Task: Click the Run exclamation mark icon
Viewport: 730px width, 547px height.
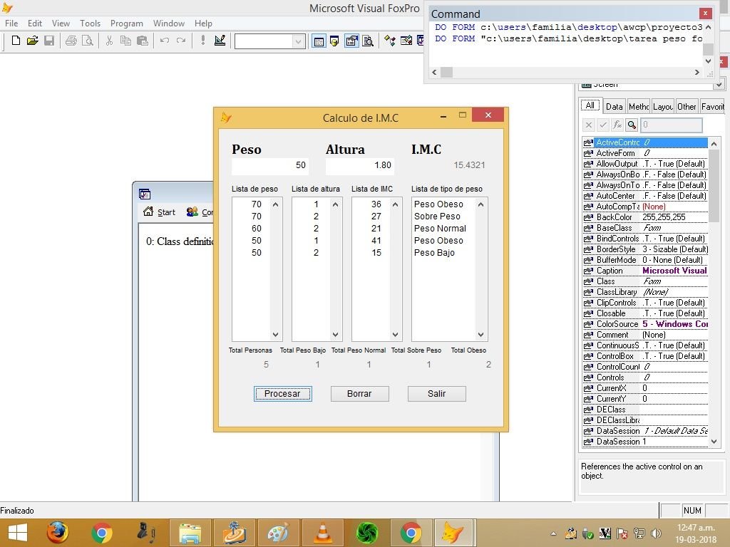Action: [x=202, y=41]
